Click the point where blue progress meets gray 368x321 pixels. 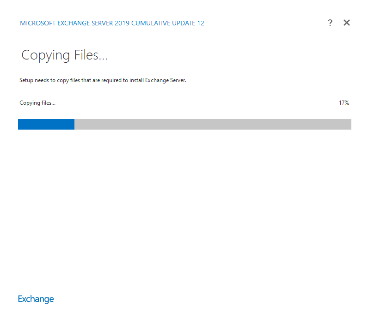click(74, 124)
